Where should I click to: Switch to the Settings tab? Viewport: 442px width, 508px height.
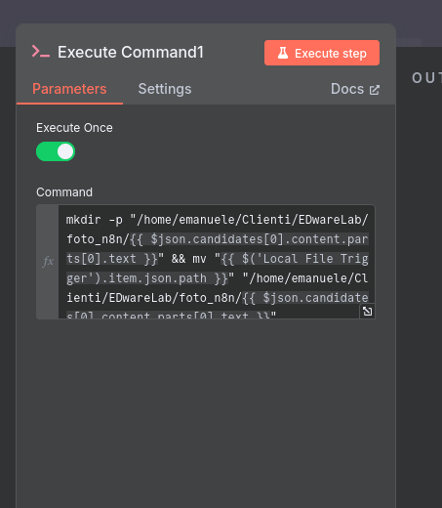pos(165,89)
